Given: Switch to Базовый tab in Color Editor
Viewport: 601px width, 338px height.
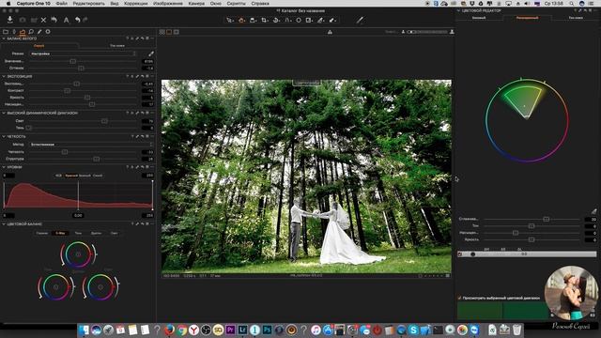Looking at the screenshot, I should point(479,18).
